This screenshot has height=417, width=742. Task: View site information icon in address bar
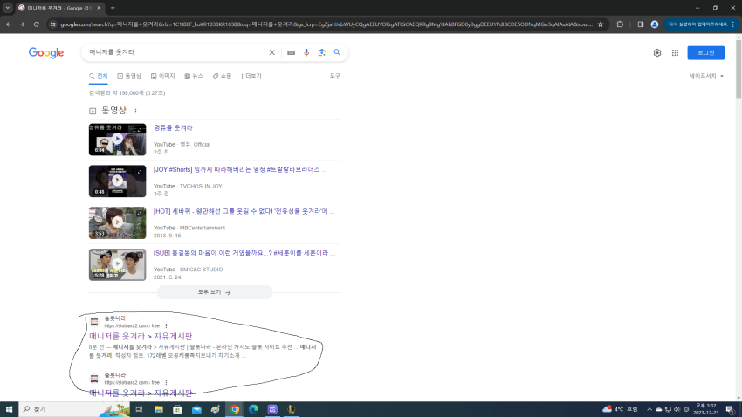click(x=52, y=24)
